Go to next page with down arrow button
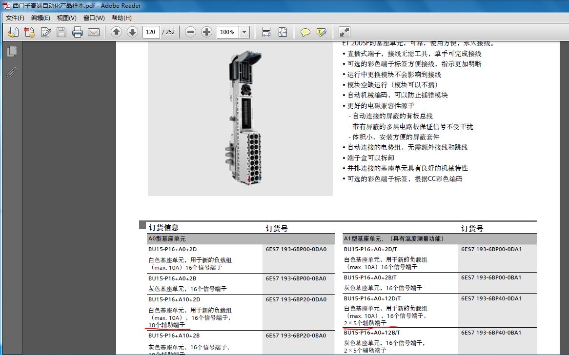Viewport: 569px width, 355px height. [x=132, y=32]
